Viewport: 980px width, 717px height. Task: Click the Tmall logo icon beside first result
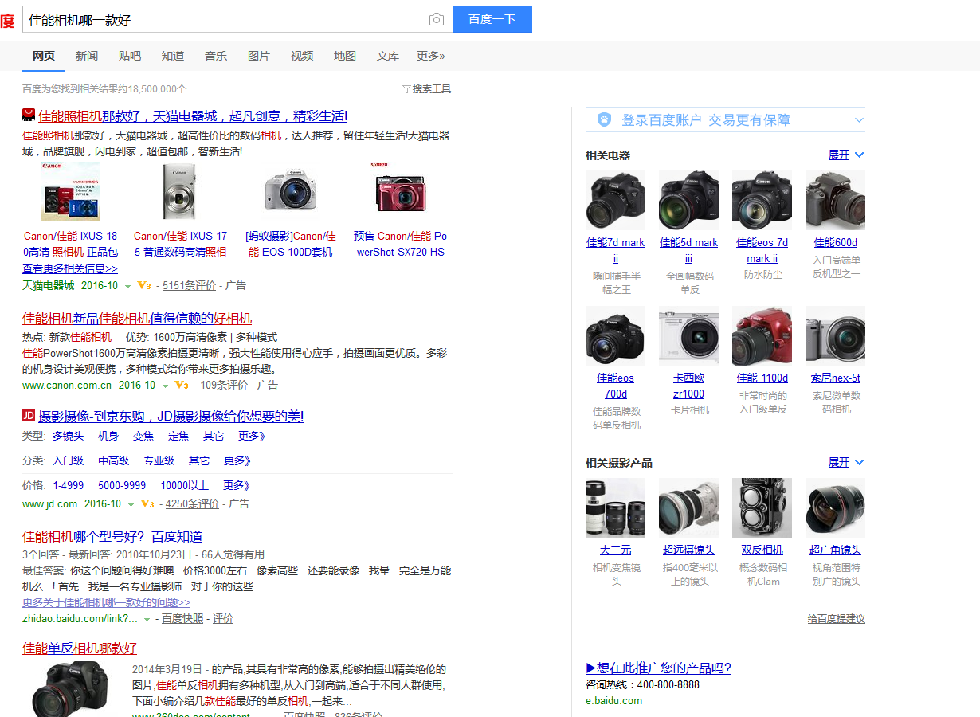click(29, 115)
